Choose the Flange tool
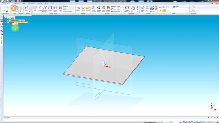Screen dimensions: 219x123 pos(40,8)
